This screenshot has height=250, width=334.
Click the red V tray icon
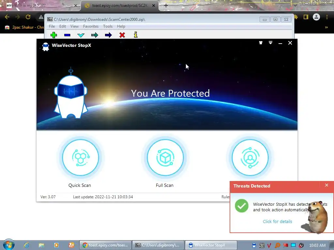(269, 245)
